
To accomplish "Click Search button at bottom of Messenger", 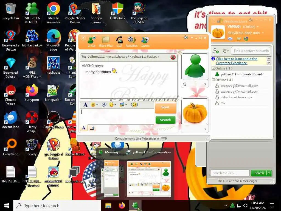I will (259, 173).
